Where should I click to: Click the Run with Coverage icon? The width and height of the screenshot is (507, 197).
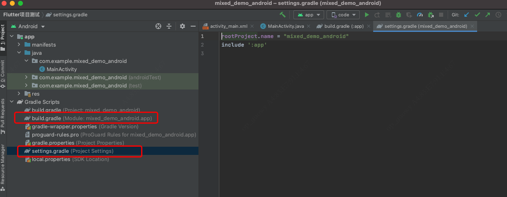[409, 15]
